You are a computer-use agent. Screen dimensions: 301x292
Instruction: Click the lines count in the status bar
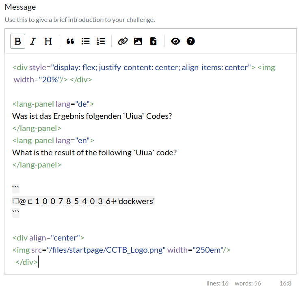[217, 283]
